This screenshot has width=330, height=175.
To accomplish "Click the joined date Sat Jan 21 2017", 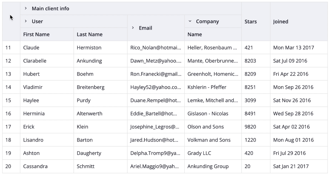I will (x=299, y=166).
